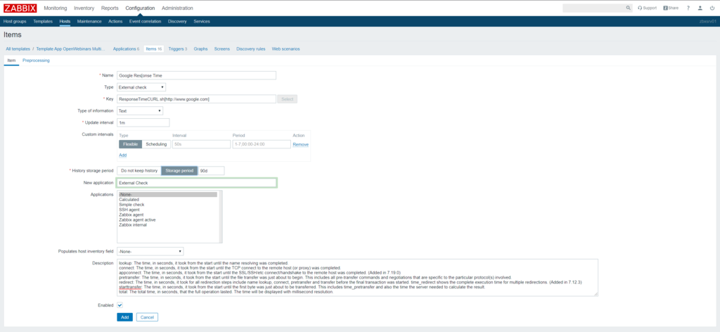Click the search magnifier icon
Viewport: 720px width, 332px height.
click(x=628, y=8)
